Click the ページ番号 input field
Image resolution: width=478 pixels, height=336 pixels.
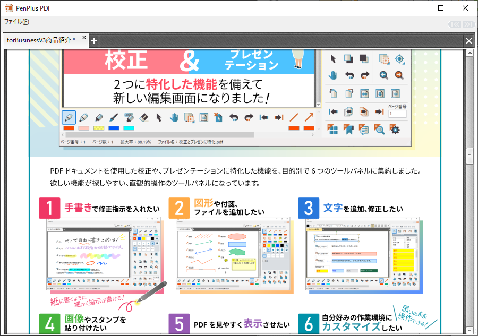(x=397, y=114)
